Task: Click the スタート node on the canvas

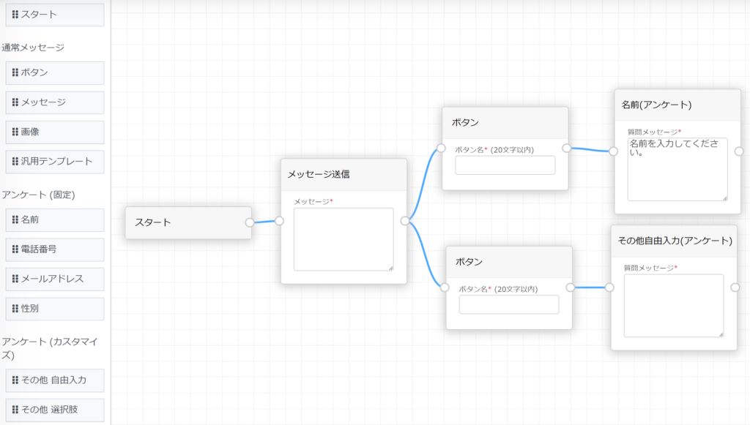Action: click(x=188, y=222)
